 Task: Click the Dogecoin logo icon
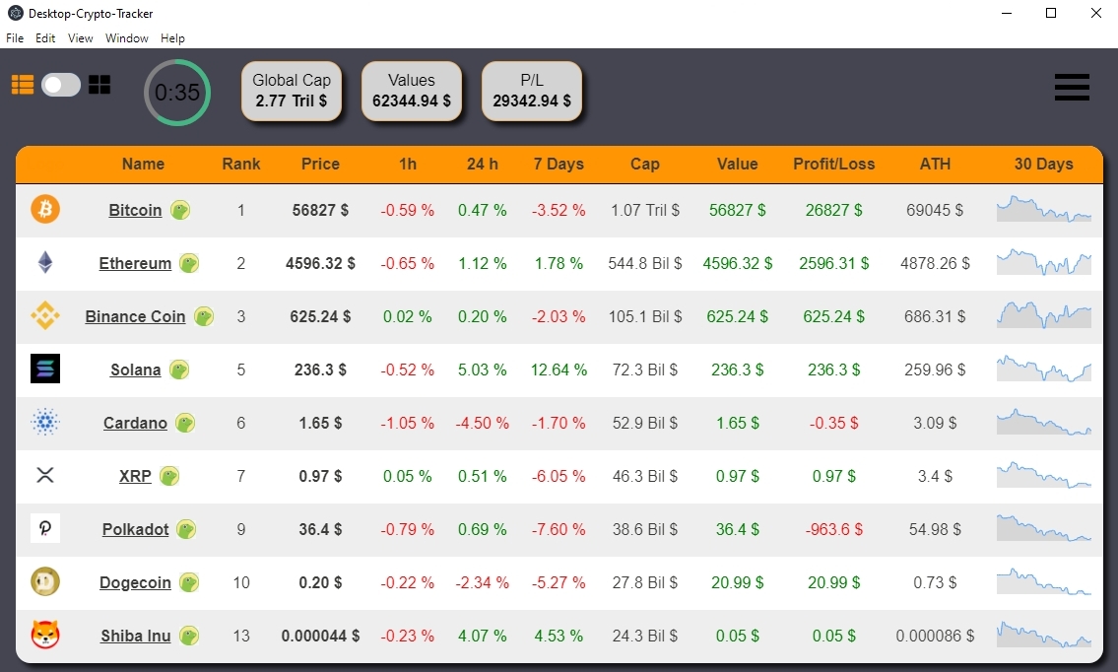point(45,582)
